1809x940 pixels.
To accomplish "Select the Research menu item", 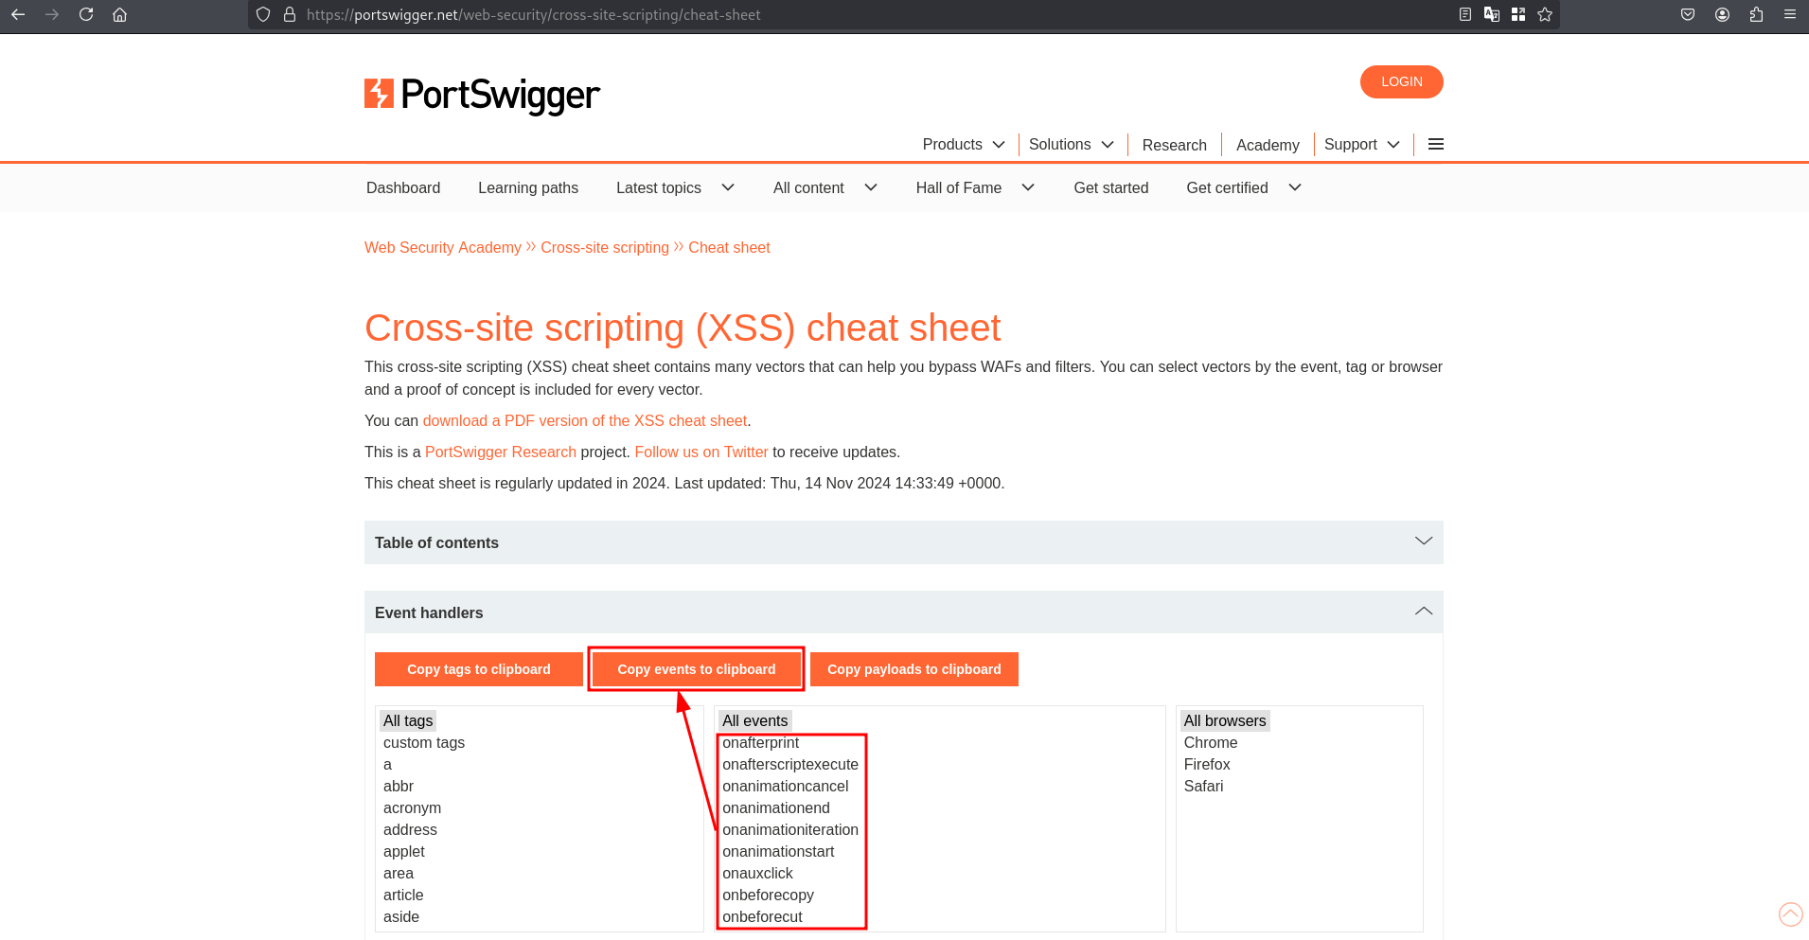I will (1174, 145).
